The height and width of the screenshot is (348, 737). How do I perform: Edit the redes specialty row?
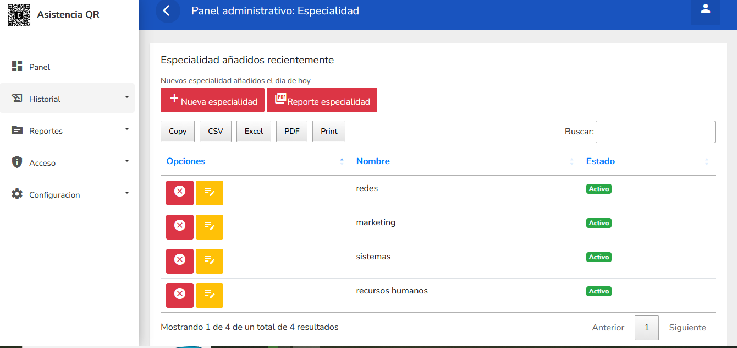(210, 192)
